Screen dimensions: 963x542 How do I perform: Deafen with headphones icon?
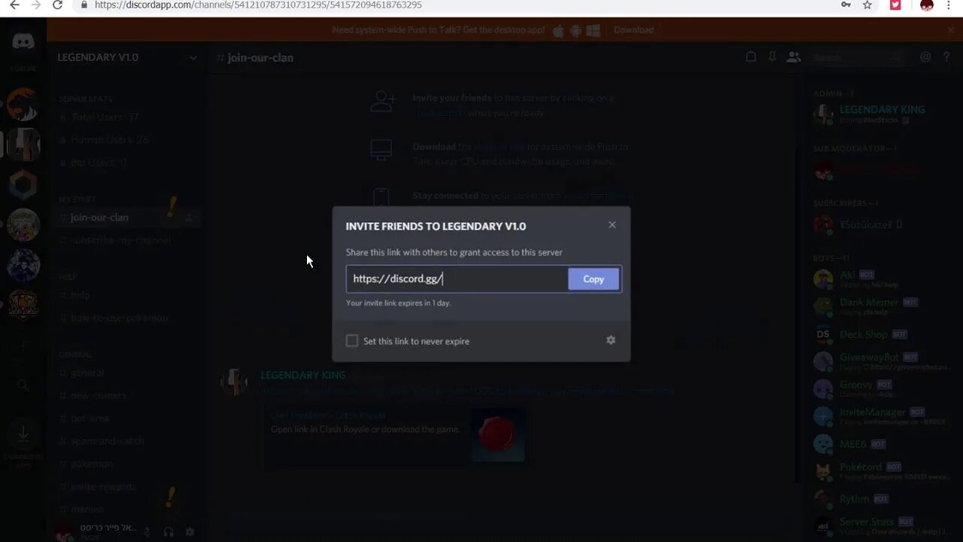click(169, 531)
